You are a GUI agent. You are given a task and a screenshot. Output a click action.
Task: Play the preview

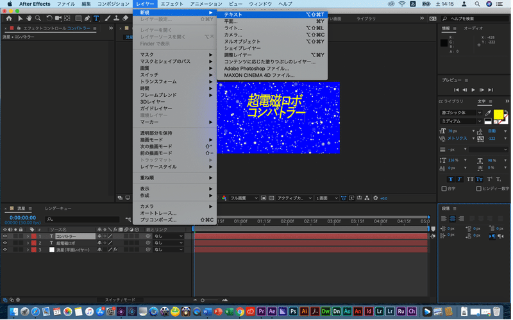pos(473,90)
